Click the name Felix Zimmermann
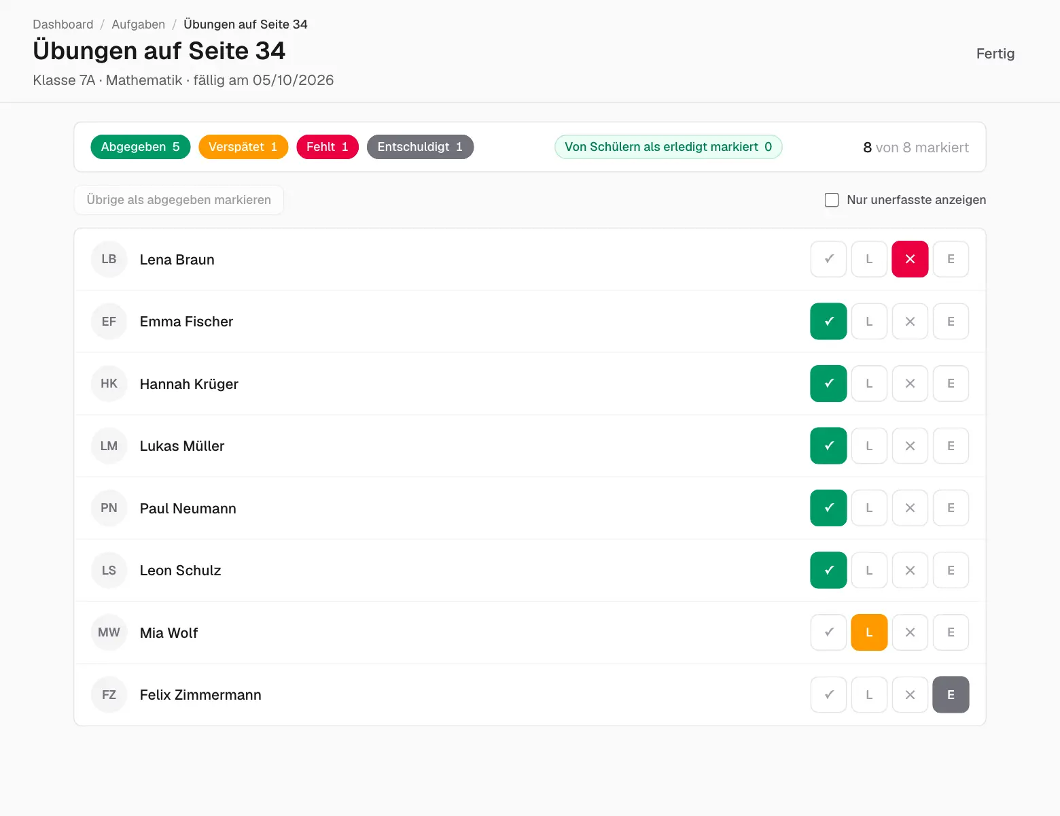This screenshot has height=816, width=1060. click(x=200, y=695)
